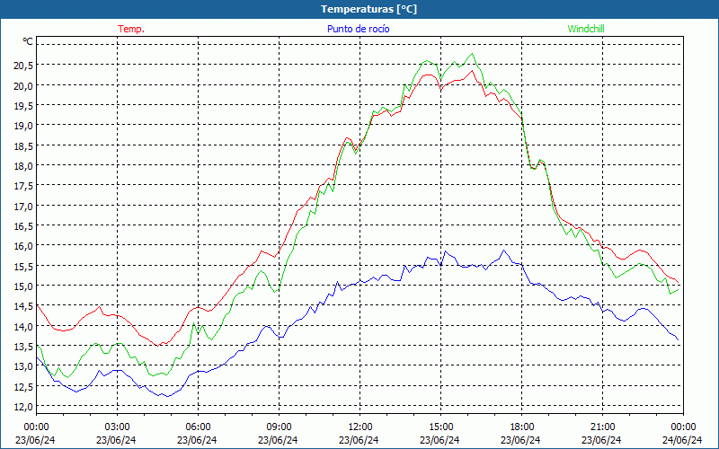Select the red Temp. legend label

click(131, 29)
